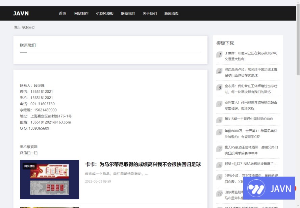Click the 网页模板 article thumbnail image
Image resolution: width=300 pixels, height=208 pixels.
click(49, 180)
